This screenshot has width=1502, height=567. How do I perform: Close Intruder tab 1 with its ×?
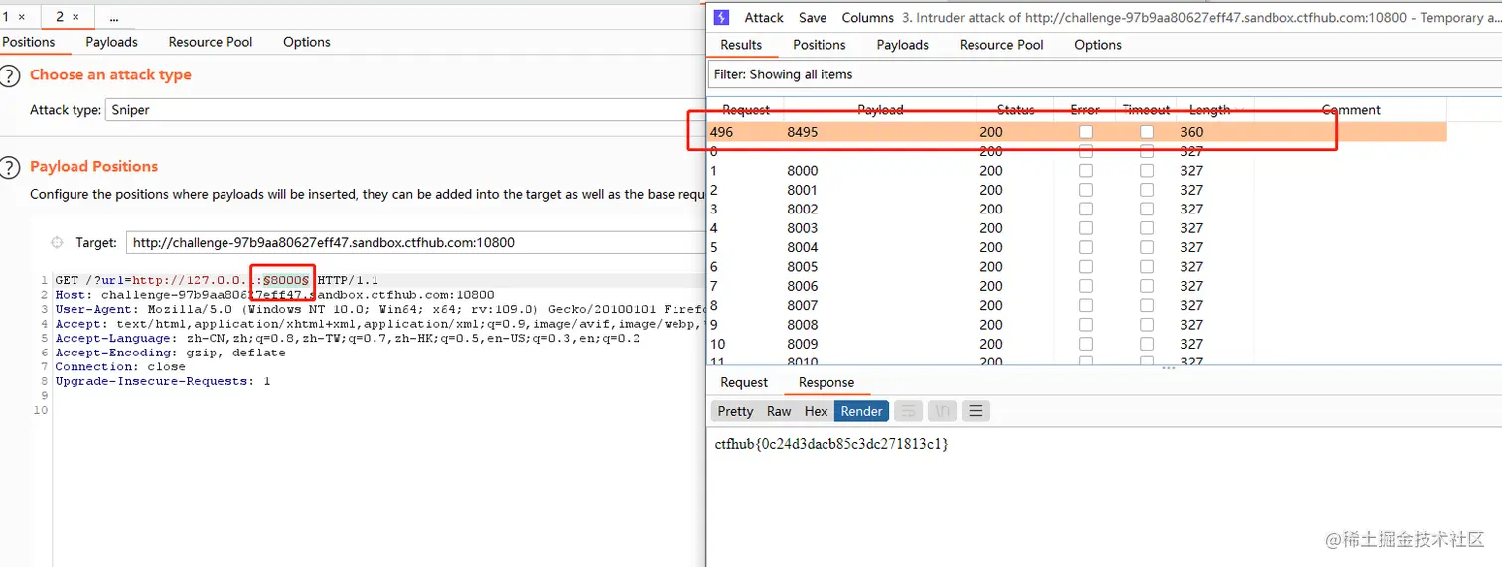[x=22, y=17]
